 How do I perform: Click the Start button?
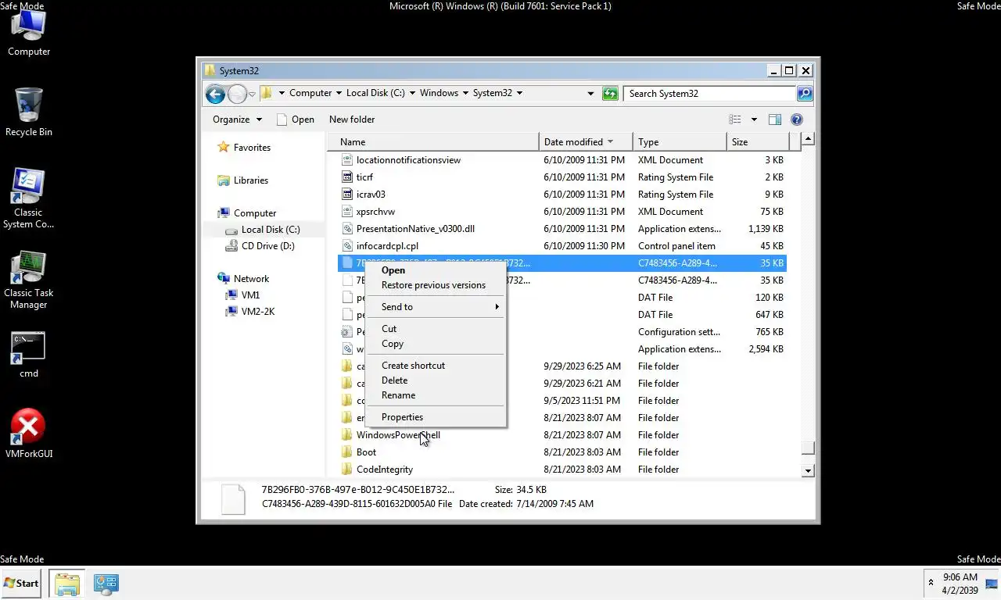click(21, 583)
